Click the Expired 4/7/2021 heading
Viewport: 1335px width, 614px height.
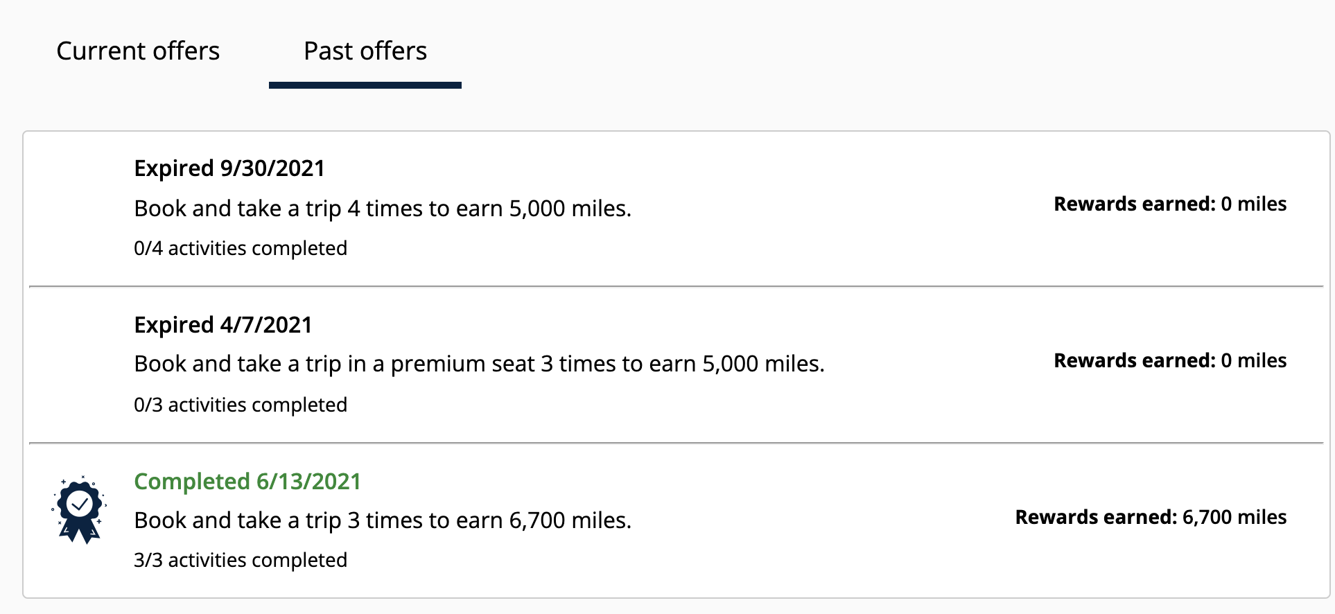coord(222,325)
